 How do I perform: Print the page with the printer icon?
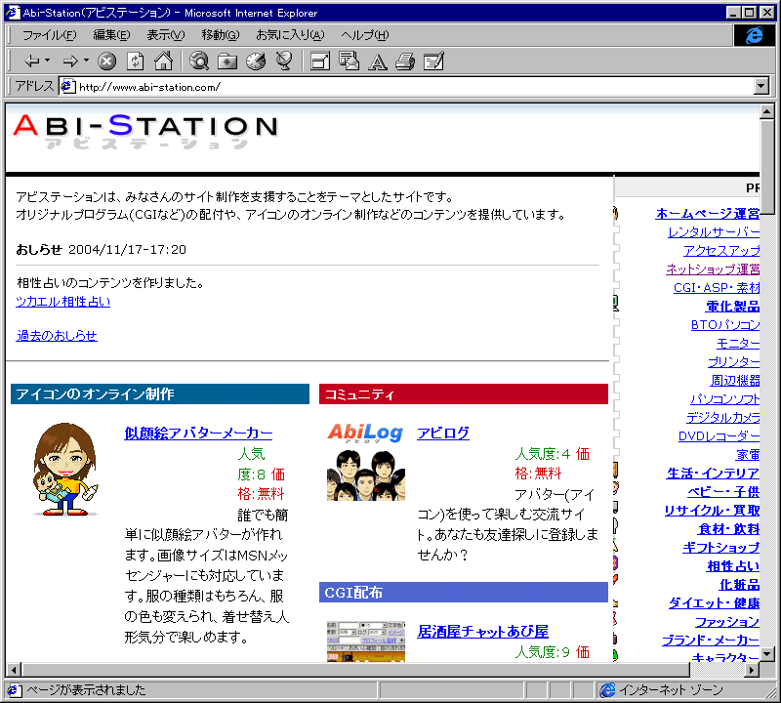click(405, 62)
